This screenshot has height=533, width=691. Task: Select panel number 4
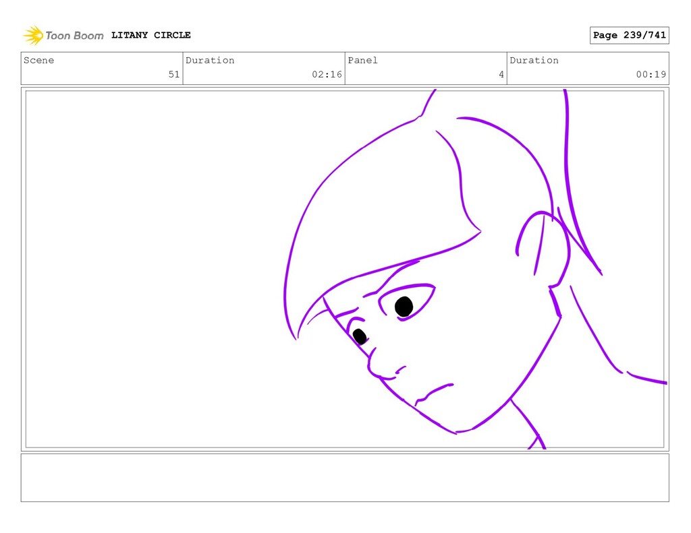click(501, 74)
